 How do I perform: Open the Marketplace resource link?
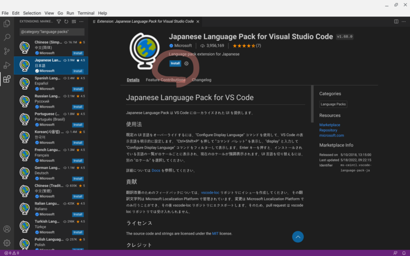tap(330, 125)
